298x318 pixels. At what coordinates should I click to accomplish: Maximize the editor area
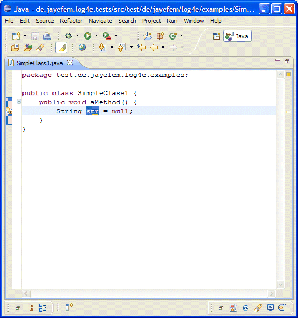[x=287, y=61]
